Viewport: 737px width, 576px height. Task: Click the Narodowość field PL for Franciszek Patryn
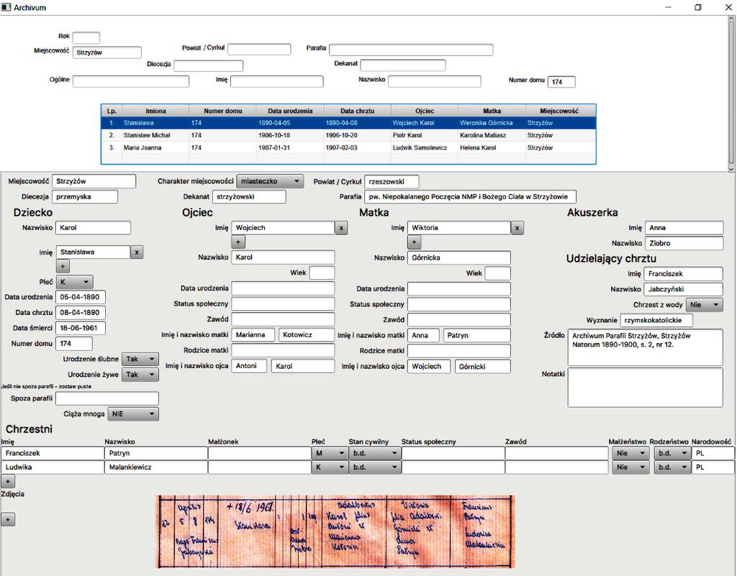coord(713,454)
